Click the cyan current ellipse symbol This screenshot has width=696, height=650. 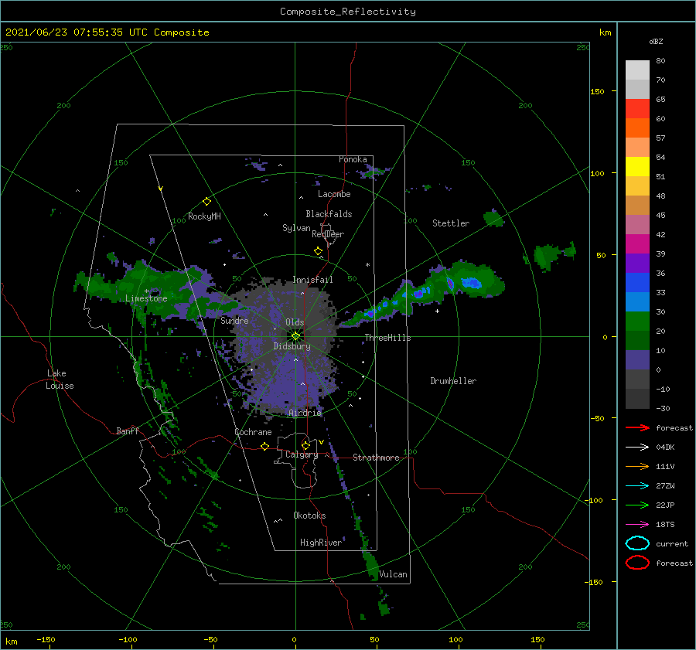point(637,543)
